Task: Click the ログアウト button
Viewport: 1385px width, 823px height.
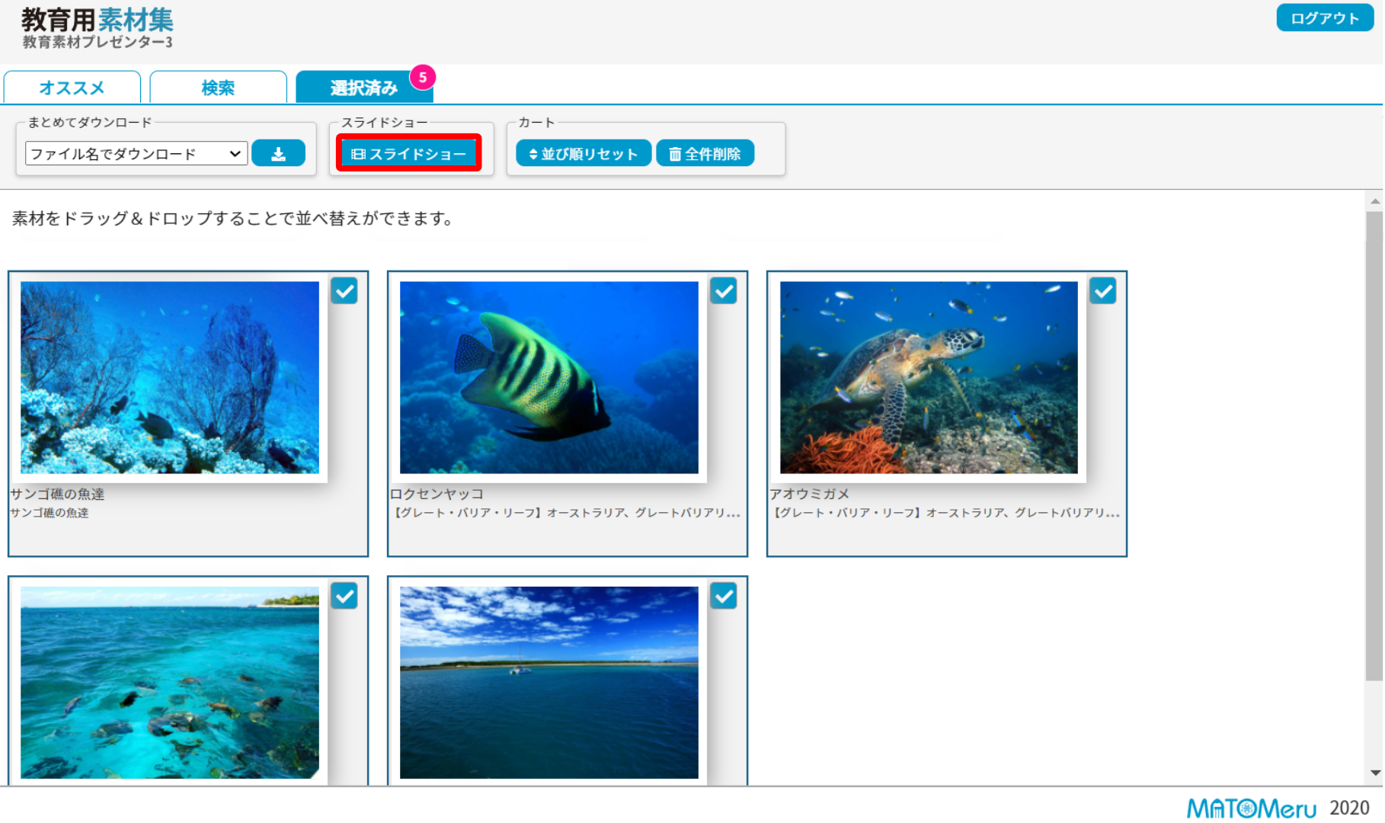Action: (1325, 18)
